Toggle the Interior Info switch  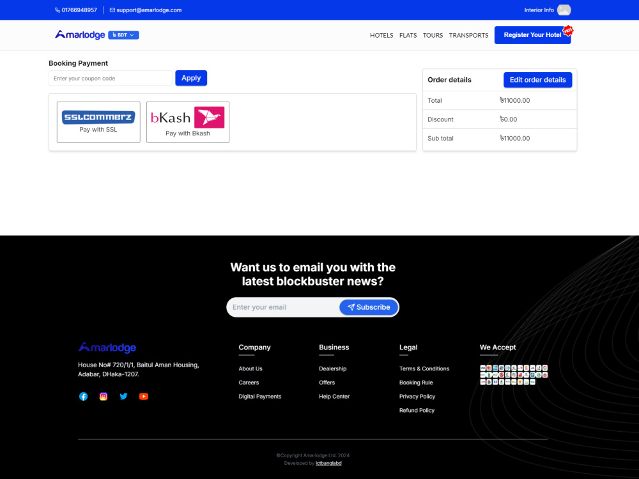(564, 10)
